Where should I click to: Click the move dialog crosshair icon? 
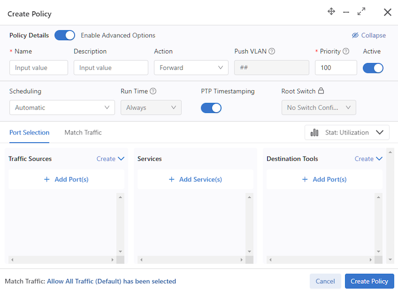pos(331,12)
